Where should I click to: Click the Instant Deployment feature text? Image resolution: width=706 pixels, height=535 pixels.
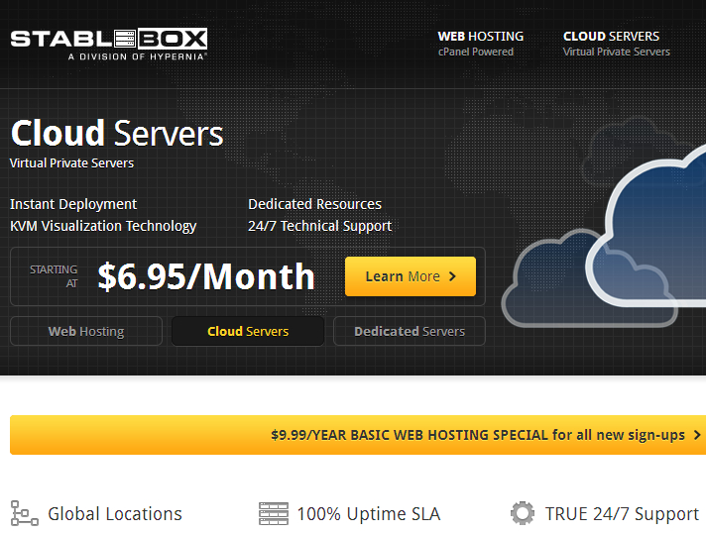[73, 204]
